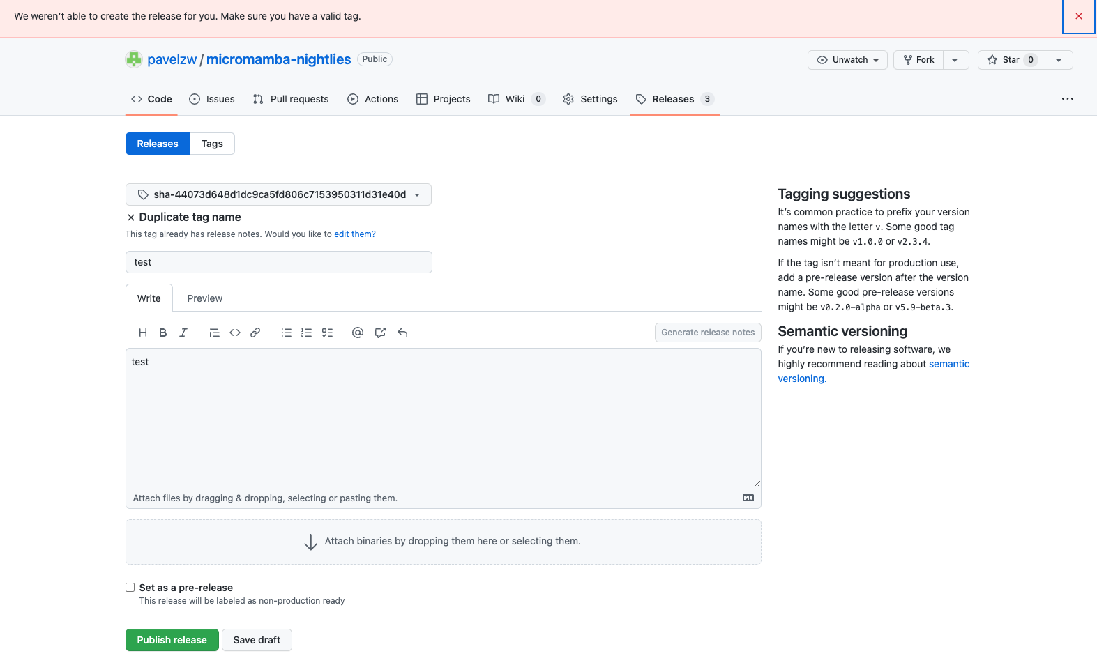
Task: Insert a task list
Action: (x=327, y=333)
